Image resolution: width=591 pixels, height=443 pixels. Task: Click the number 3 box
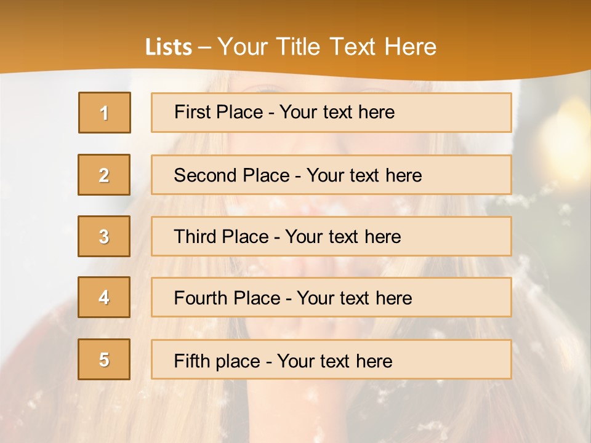[104, 236]
